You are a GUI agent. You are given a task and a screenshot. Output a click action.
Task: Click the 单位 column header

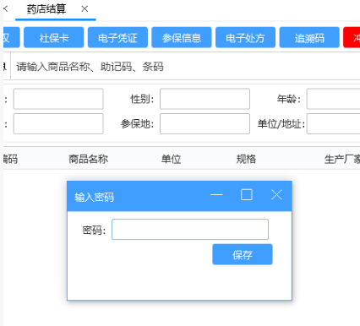coord(171,160)
